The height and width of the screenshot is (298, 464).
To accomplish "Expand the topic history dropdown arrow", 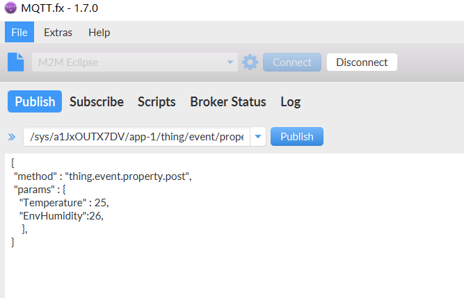I will click(258, 137).
